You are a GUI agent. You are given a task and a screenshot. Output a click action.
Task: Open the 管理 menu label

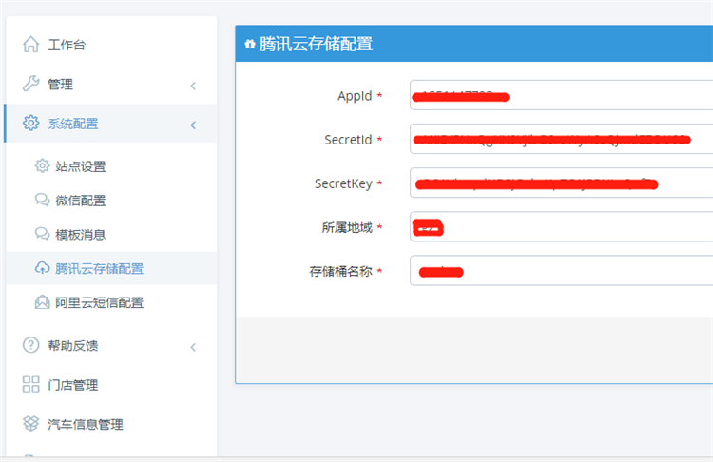[61, 84]
